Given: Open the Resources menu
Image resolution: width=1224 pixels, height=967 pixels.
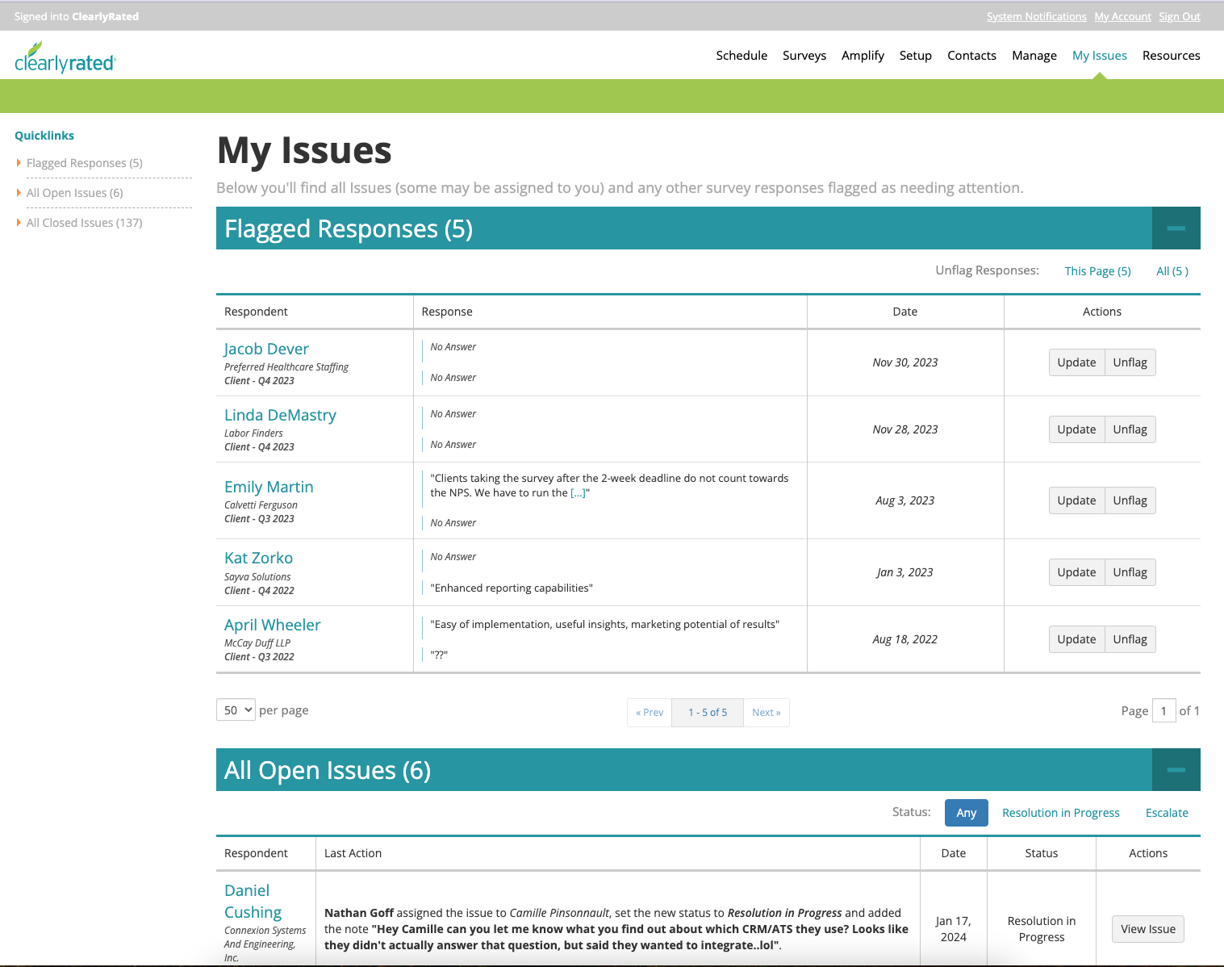Looking at the screenshot, I should (x=1172, y=56).
